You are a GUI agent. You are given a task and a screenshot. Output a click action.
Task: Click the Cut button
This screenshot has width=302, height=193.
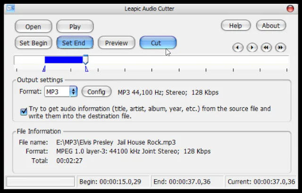158,43
